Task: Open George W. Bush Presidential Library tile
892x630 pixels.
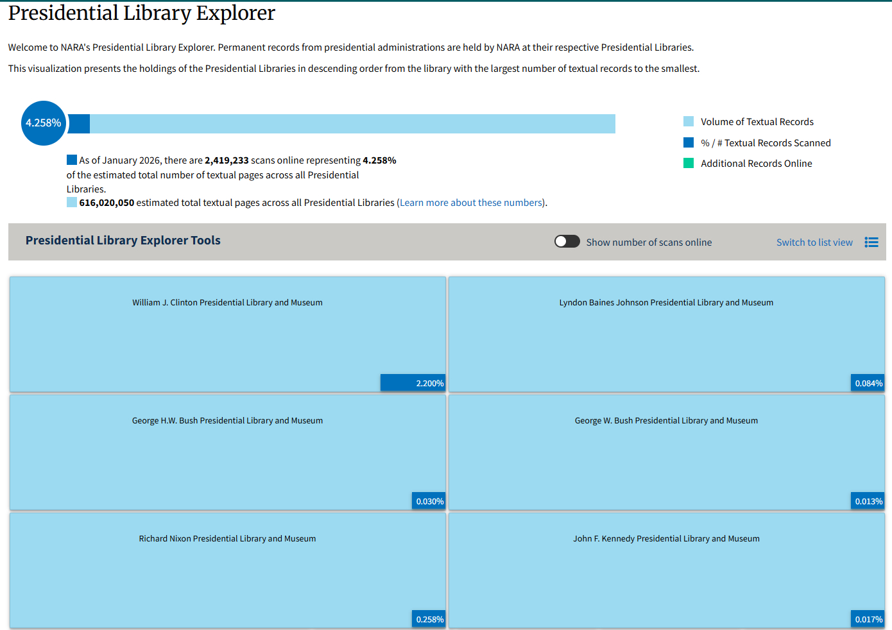Action: [666, 452]
